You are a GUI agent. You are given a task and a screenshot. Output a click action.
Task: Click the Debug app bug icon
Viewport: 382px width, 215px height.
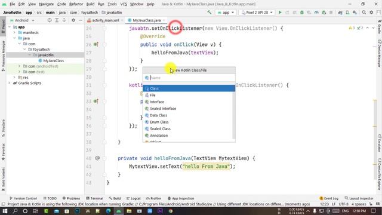coord(302,12)
